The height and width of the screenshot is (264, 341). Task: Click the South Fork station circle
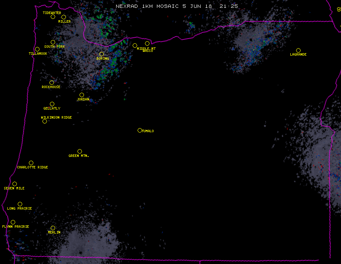tap(53, 42)
